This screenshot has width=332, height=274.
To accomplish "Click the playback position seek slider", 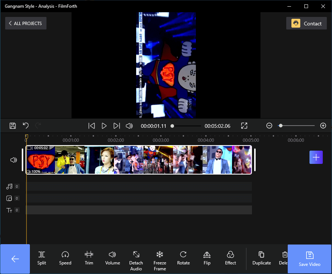I will (186, 126).
